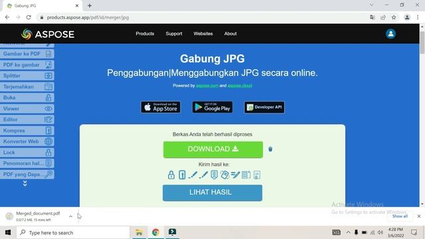Open the notification center icon
This screenshot has height=239, width=425.
click(x=414, y=232)
